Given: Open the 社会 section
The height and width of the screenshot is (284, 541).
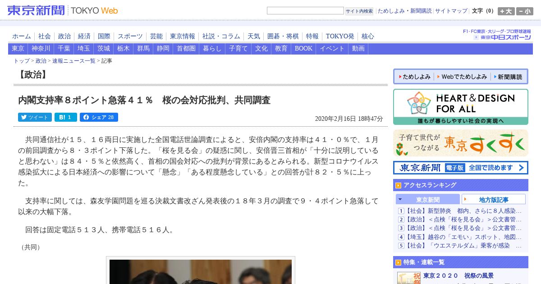Looking at the screenshot, I should point(45,36).
